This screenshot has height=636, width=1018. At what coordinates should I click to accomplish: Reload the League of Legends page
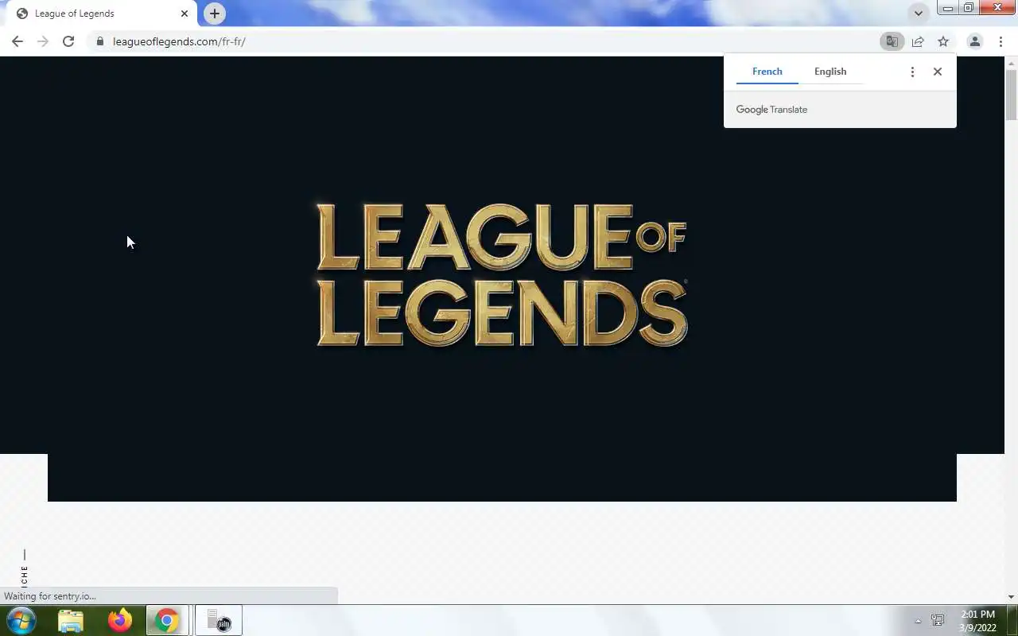68,41
